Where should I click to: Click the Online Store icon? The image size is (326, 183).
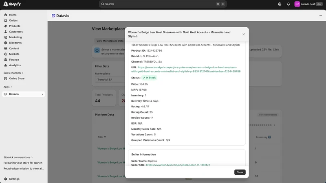(x=6, y=78)
